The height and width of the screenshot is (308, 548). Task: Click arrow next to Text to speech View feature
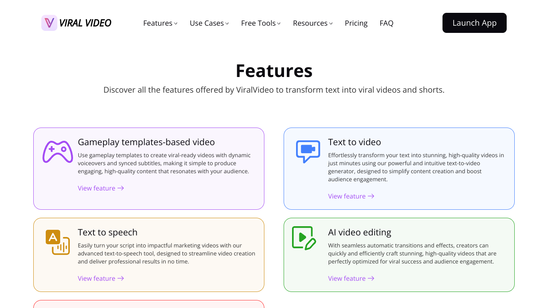(x=121, y=278)
